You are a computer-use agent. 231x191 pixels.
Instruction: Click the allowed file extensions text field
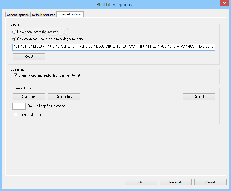pos(114,47)
